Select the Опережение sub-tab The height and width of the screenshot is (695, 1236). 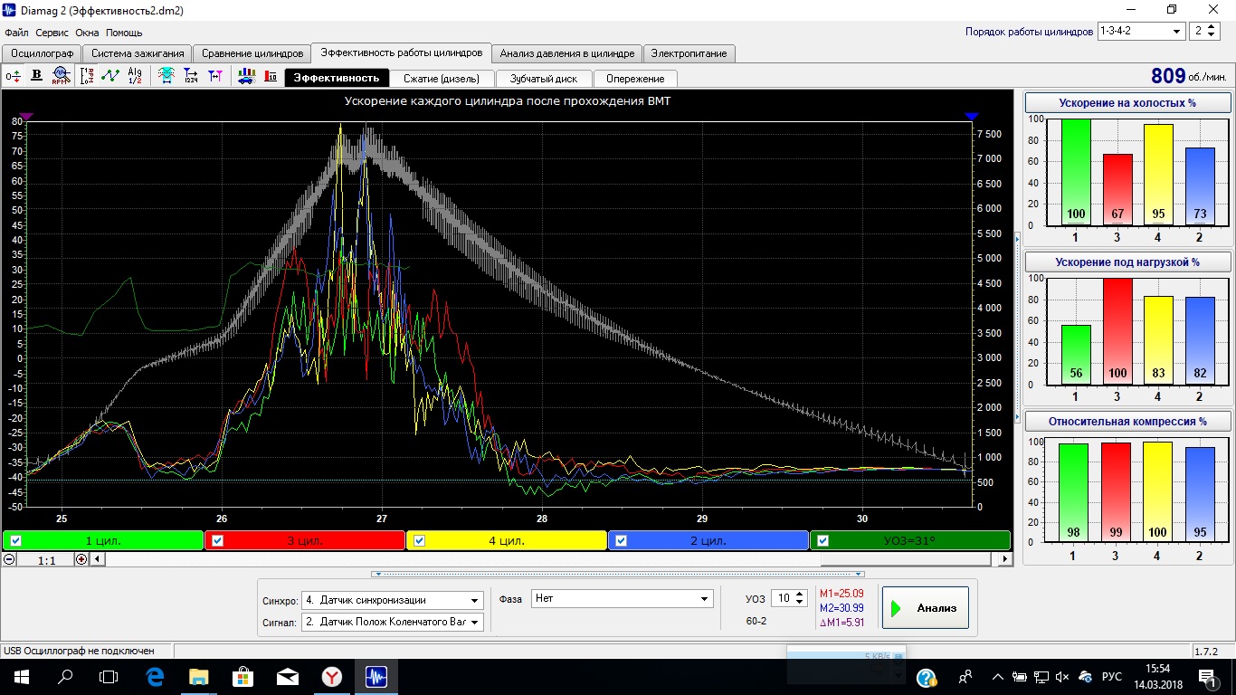[x=635, y=79]
